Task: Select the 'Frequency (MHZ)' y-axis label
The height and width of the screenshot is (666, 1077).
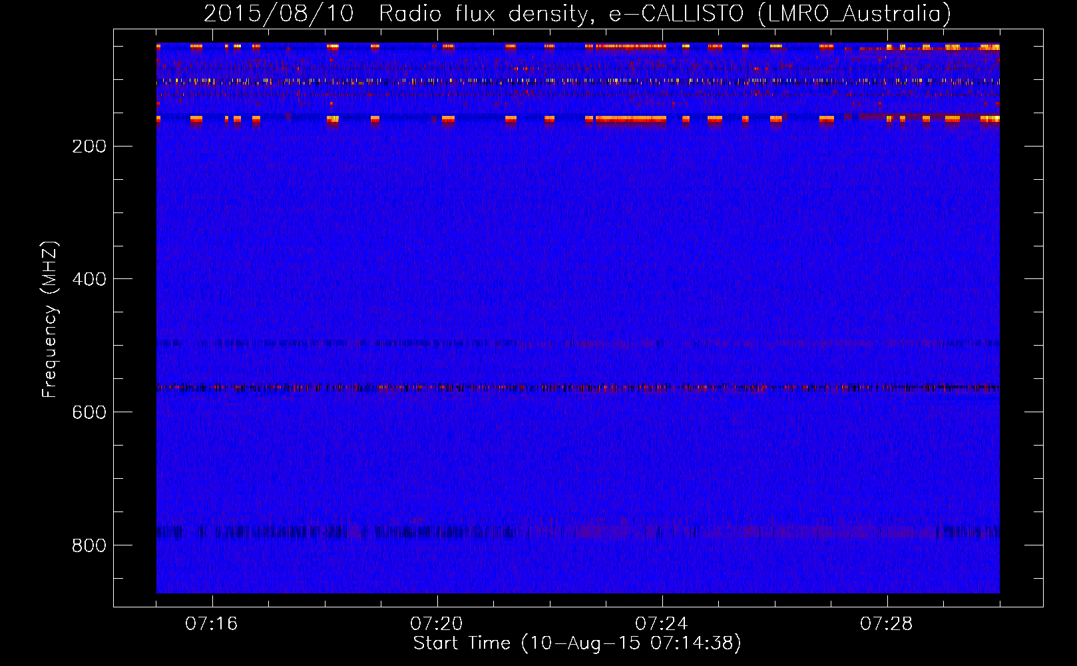Action: click(x=50, y=319)
